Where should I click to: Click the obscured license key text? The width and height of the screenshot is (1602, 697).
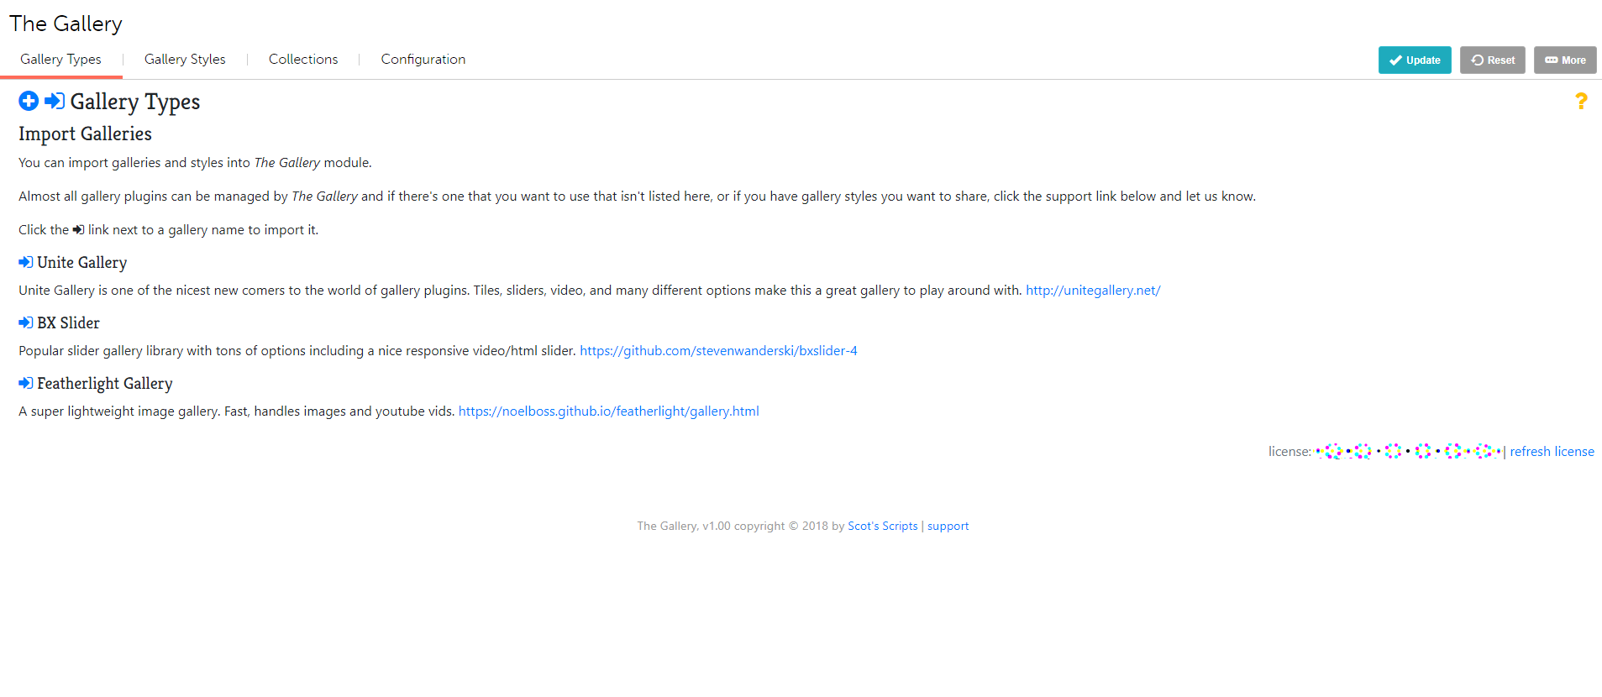[1408, 452]
